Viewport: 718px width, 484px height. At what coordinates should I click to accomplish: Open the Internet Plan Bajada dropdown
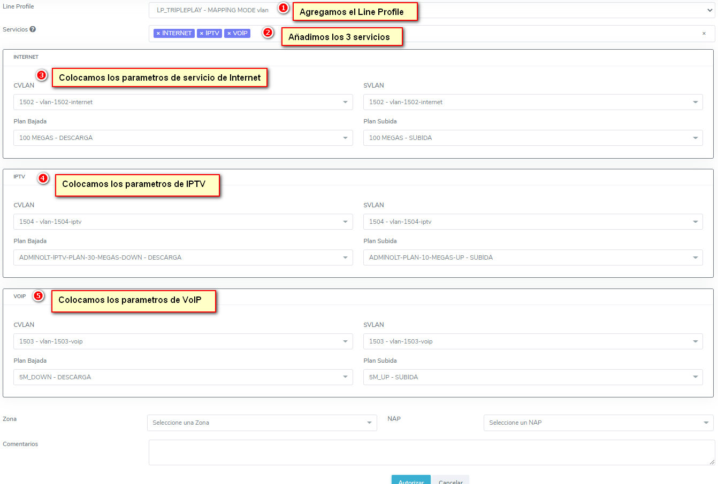click(182, 138)
